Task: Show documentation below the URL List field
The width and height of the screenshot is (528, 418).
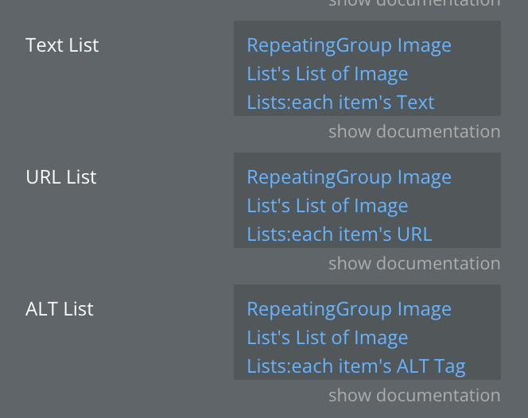Action: point(414,263)
